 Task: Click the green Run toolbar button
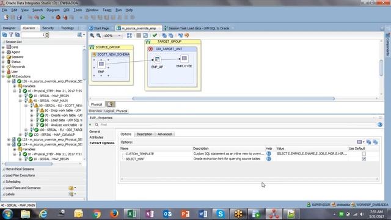click(43, 17)
